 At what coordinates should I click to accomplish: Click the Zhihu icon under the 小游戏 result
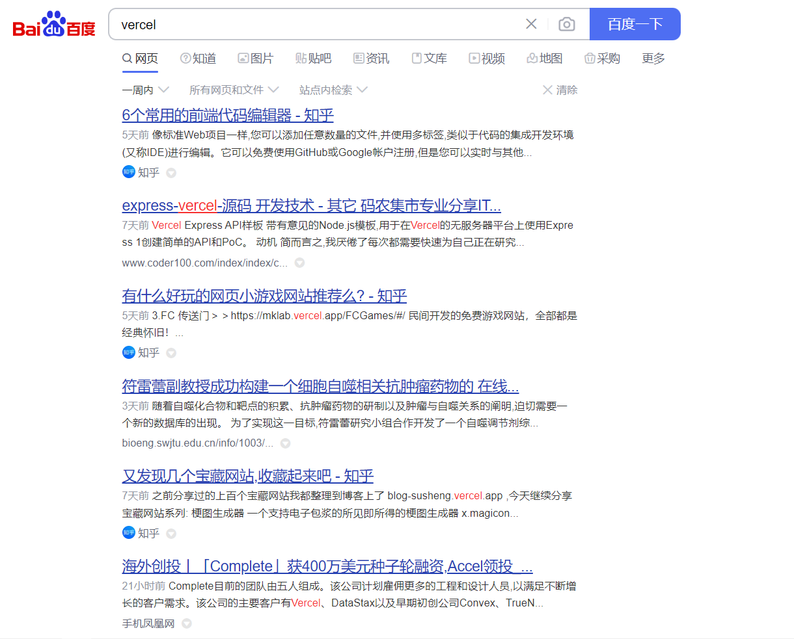pyautogui.click(x=129, y=352)
